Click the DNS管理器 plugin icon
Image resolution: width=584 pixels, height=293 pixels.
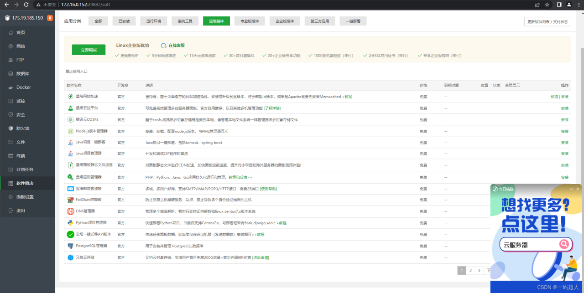click(x=70, y=211)
